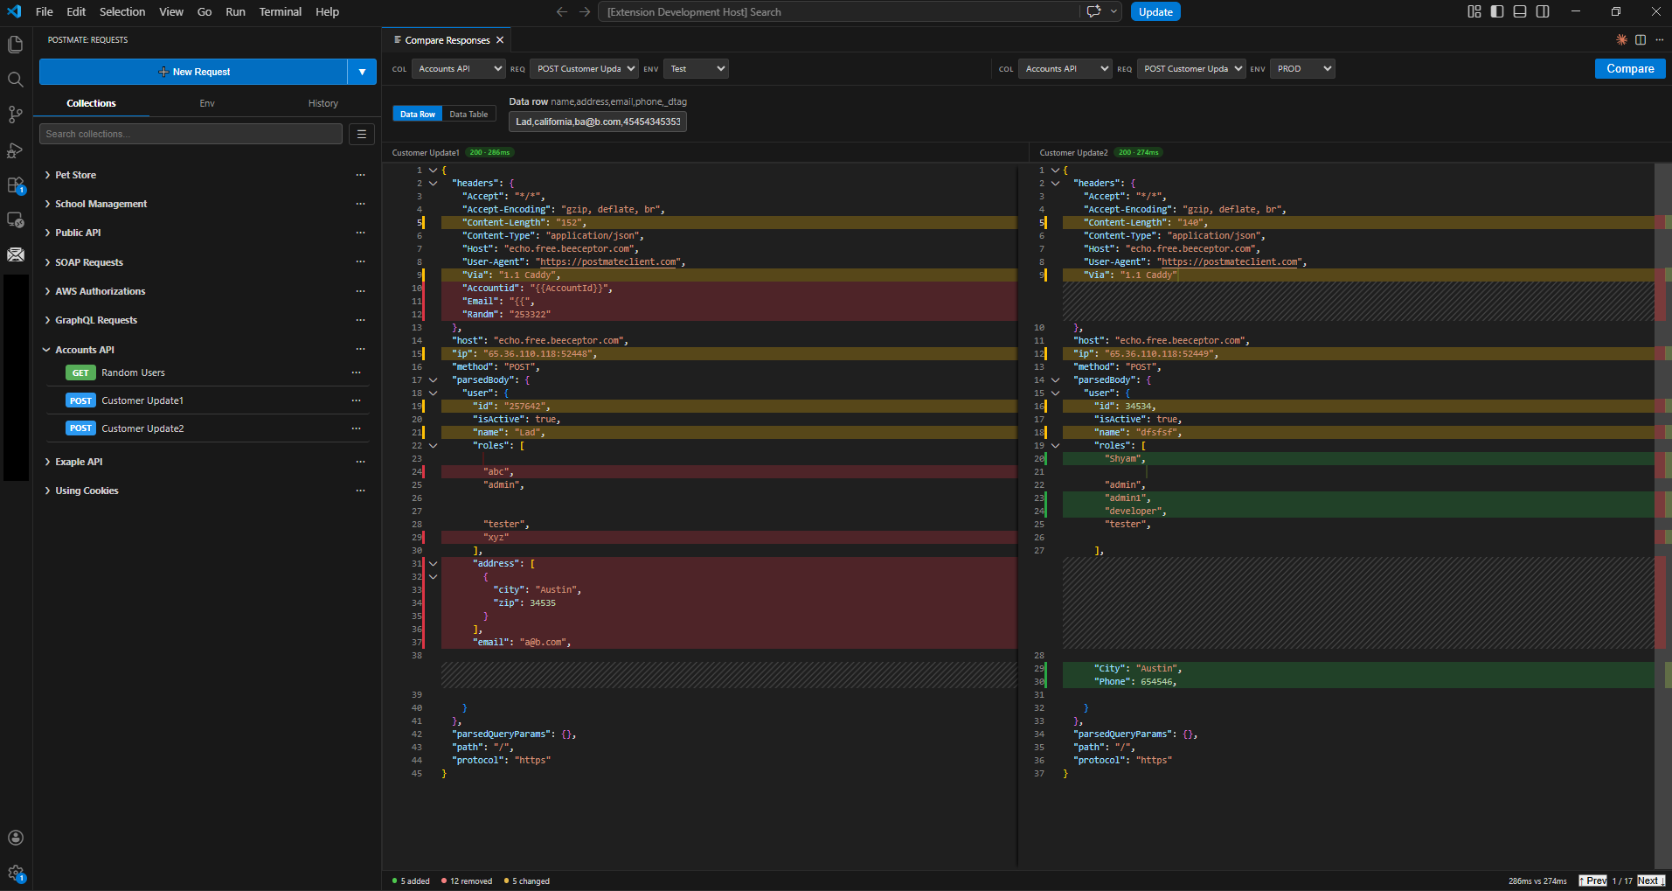Open the right collection dropdown Accounts API
1672x891 pixels.
(1065, 69)
